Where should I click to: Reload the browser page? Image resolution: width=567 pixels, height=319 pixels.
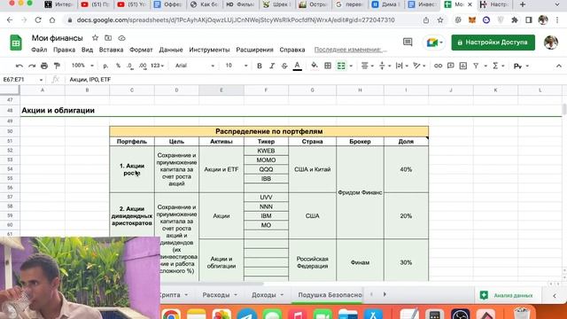point(38,20)
